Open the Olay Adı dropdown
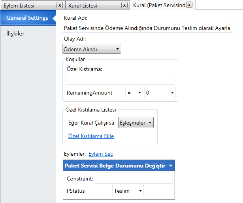The width and height of the screenshot is (243, 203). [x=92, y=49]
